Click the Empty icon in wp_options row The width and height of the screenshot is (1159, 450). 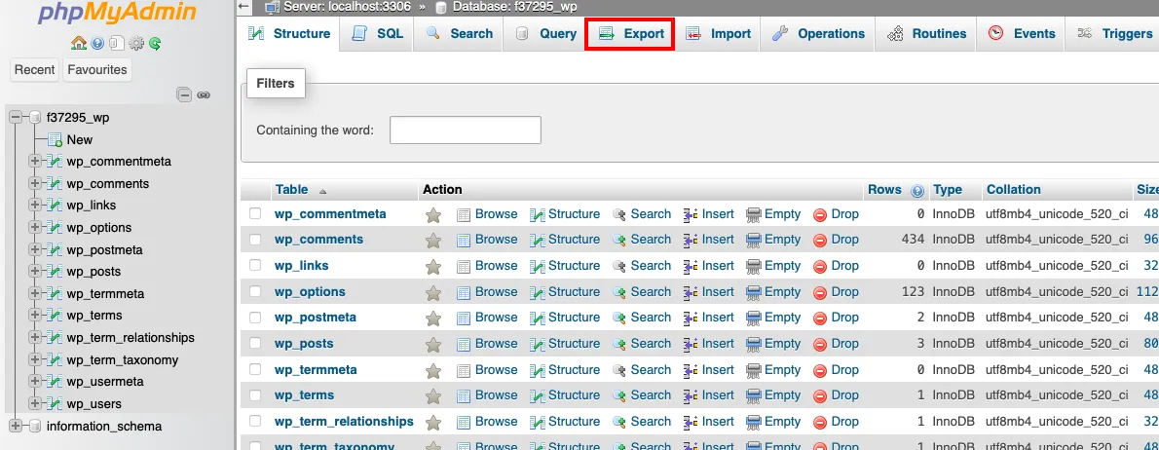(754, 292)
